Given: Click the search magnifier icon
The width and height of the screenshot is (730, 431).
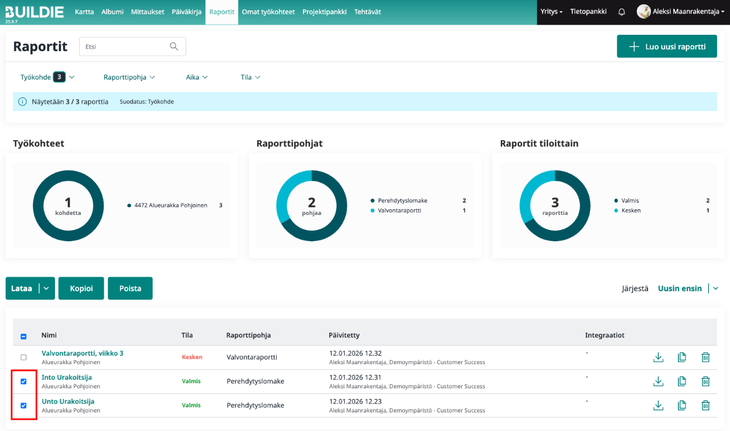Looking at the screenshot, I should click(x=174, y=47).
